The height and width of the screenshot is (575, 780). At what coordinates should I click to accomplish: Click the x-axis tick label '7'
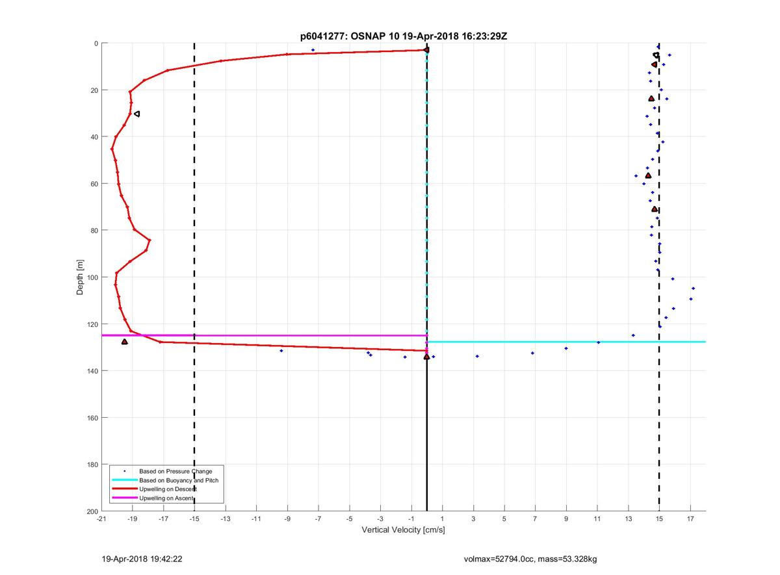(535, 519)
